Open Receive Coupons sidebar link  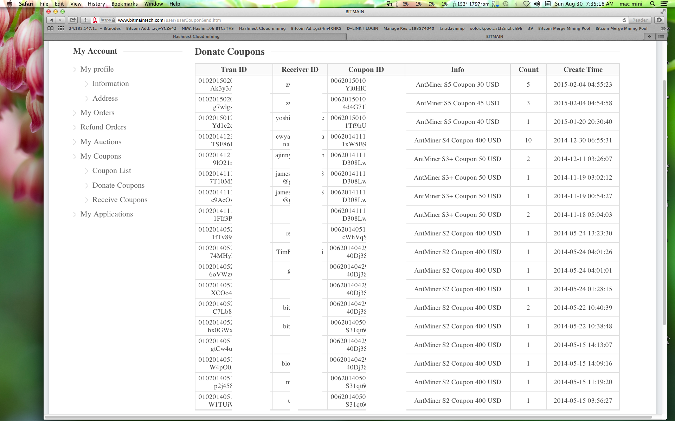[x=120, y=200]
